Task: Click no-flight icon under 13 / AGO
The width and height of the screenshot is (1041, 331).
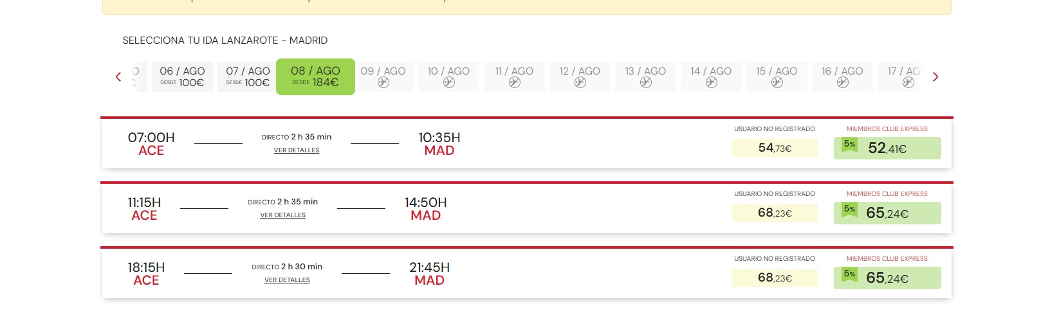Action: click(x=646, y=82)
